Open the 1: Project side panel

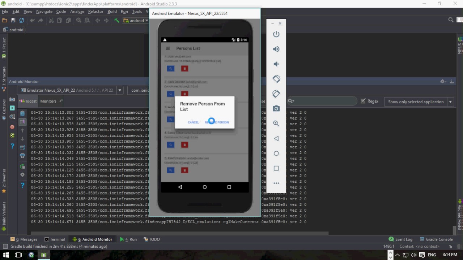pyautogui.click(x=4, y=48)
